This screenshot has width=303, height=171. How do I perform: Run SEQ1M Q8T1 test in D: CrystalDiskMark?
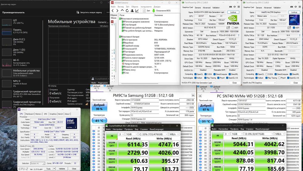pyautogui.click(x=217, y=144)
